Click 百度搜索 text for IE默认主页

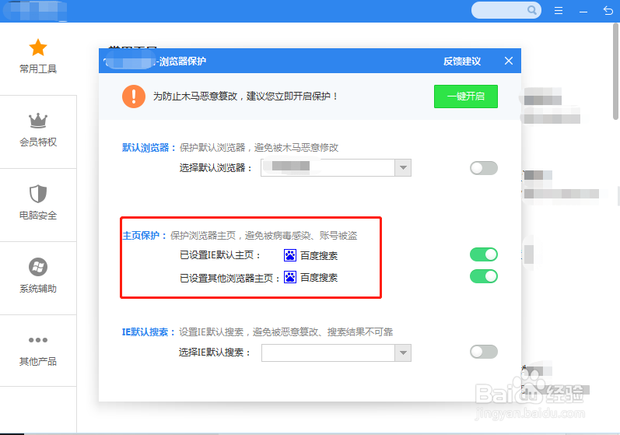click(x=319, y=255)
